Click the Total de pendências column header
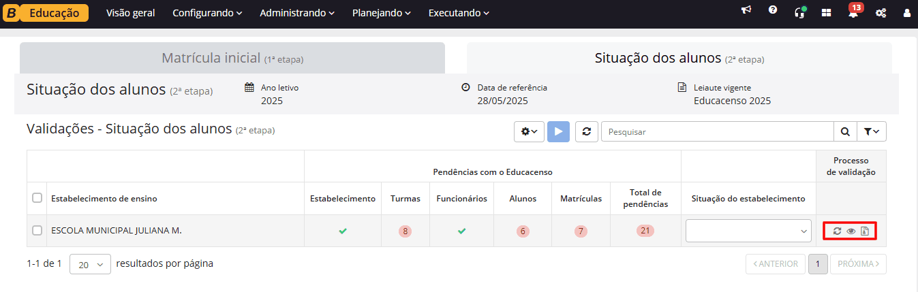918x292 pixels. (645, 198)
